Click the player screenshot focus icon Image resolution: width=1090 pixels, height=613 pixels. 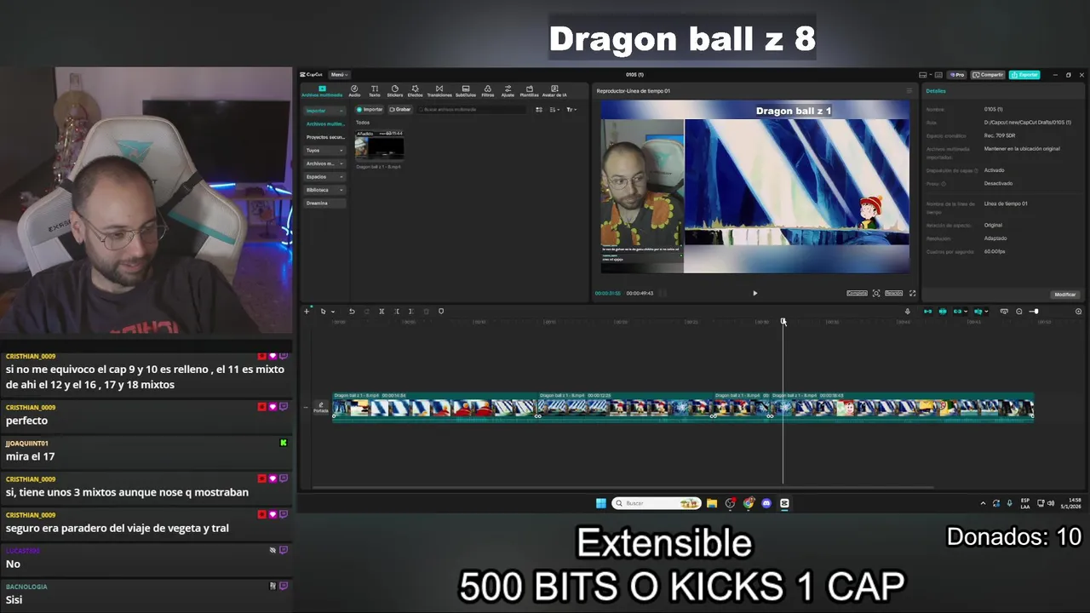click(876, 293)
